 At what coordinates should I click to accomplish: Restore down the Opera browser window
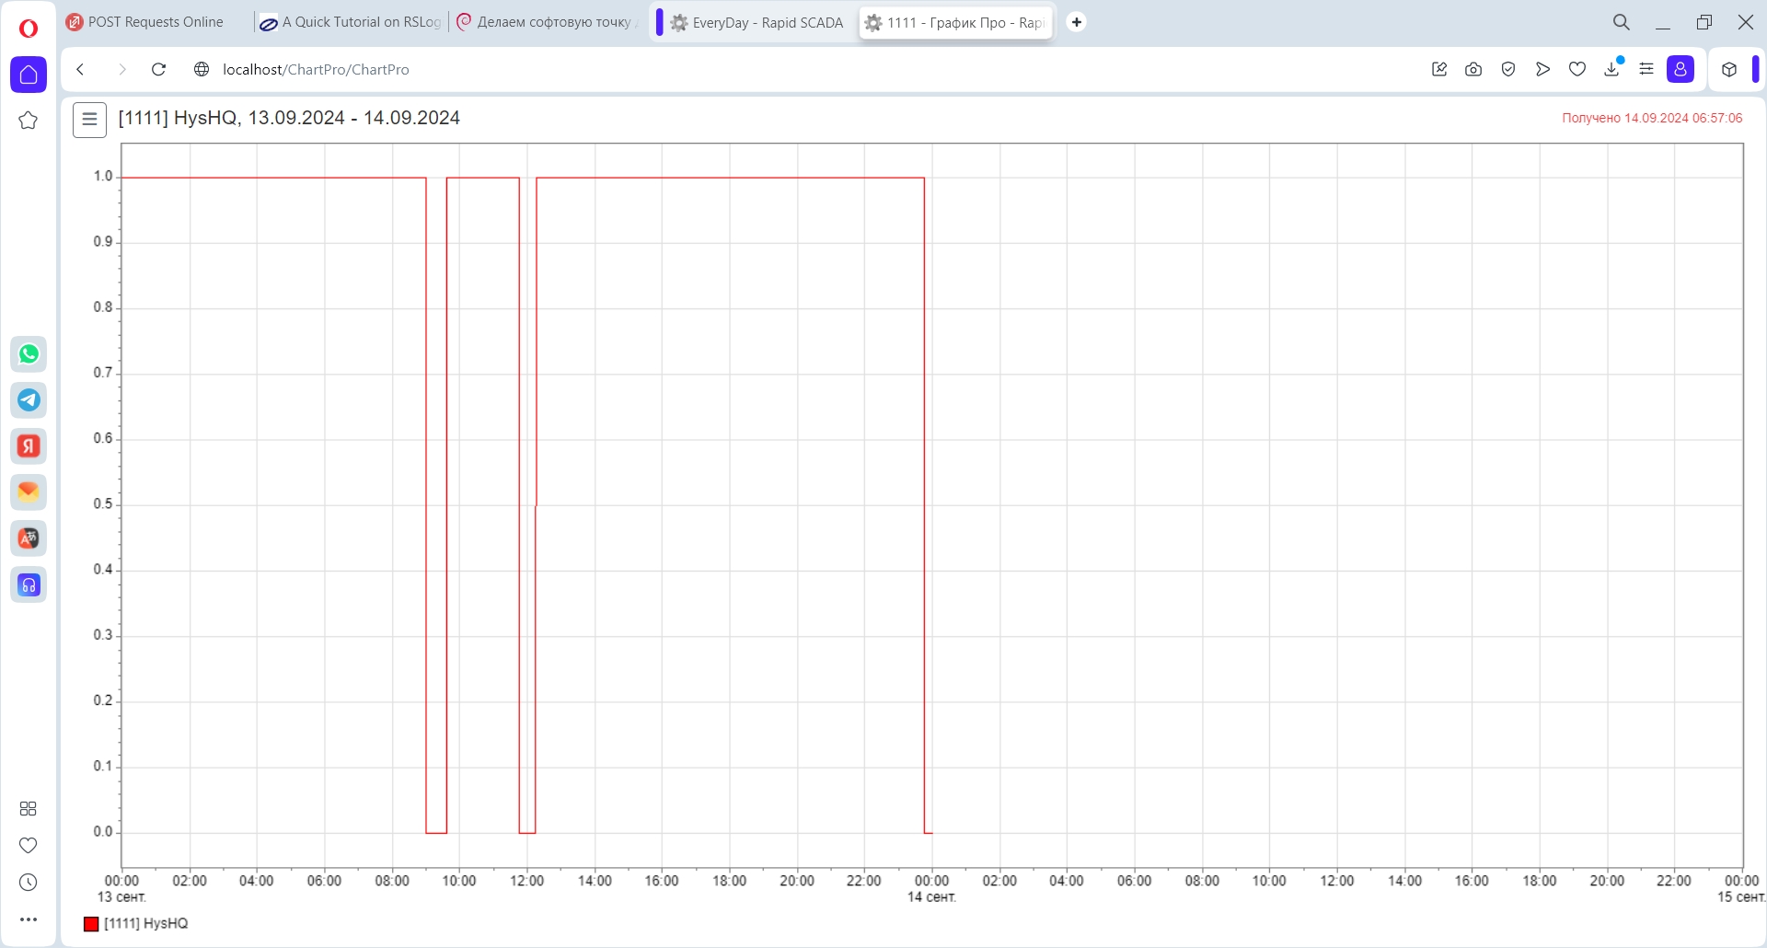click(x=1704, y=22)
